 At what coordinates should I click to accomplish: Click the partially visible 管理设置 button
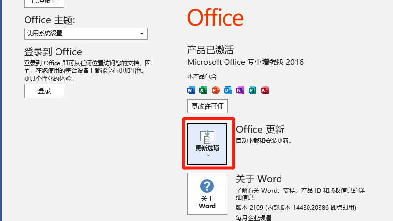tap(44, 2)
